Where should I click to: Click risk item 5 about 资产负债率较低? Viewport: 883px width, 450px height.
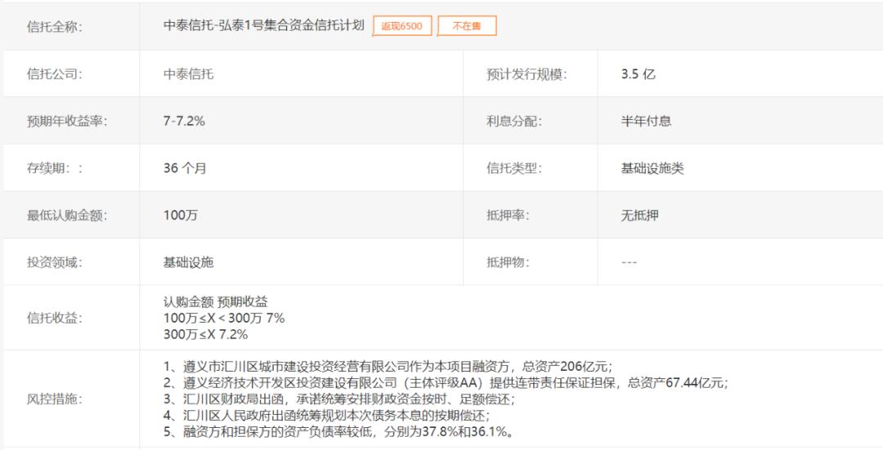point(338,432)
